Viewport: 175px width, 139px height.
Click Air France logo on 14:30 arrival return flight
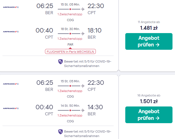11,108
